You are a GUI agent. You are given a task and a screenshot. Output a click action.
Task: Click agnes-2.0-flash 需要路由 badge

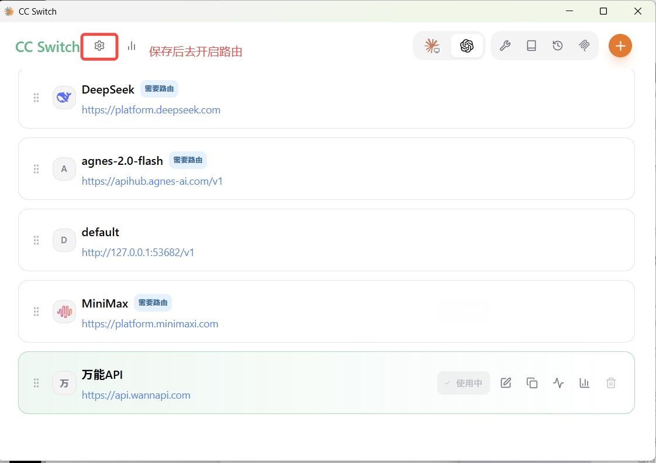tap(188, 160)
